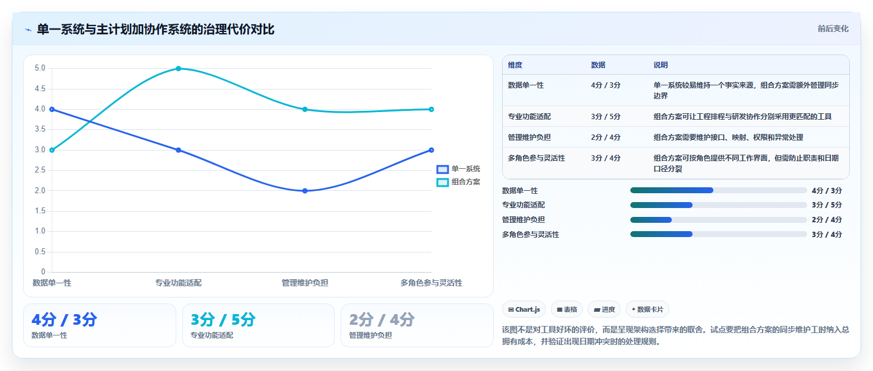Click 组合方案 data point at 专业功能适配 peak
This screenshot has width=873, height=371.
[179, 69]
